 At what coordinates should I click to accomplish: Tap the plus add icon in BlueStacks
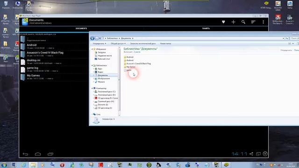pyautogui.click(x=233, y=22)
